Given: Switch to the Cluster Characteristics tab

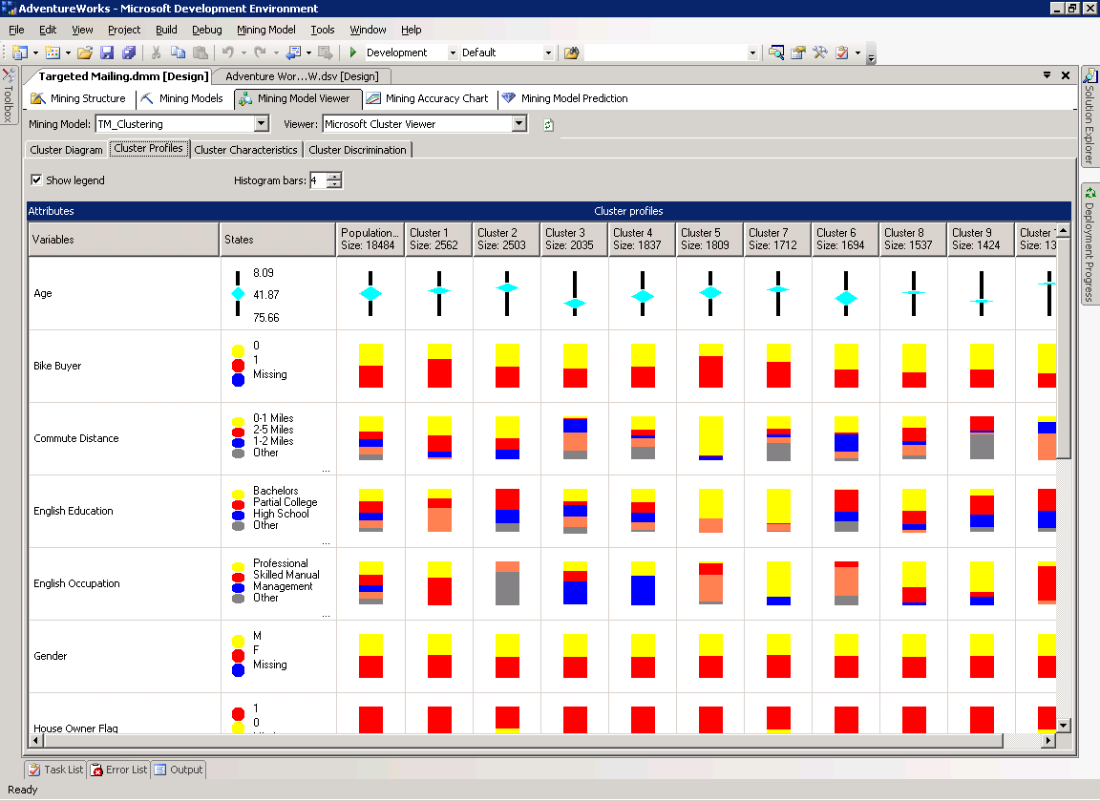Looking at the screenshot, I should point(245,150).
